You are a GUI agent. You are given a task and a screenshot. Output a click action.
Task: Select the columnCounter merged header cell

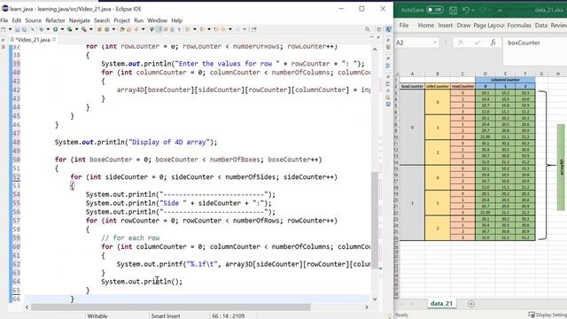coord(505,80)
